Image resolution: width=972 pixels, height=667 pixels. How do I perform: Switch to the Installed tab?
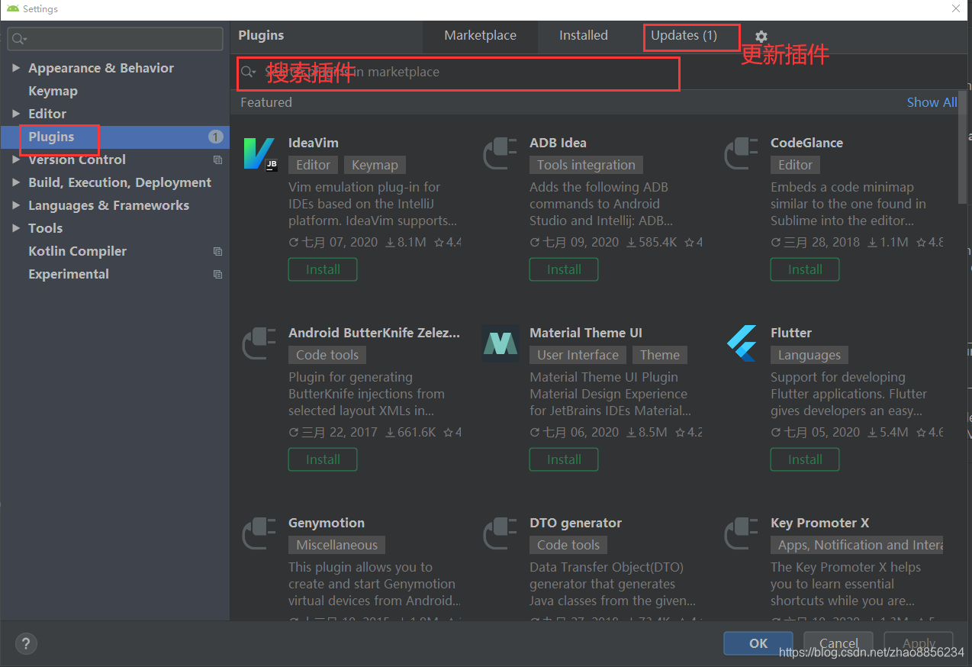click(x=584, y=35)
